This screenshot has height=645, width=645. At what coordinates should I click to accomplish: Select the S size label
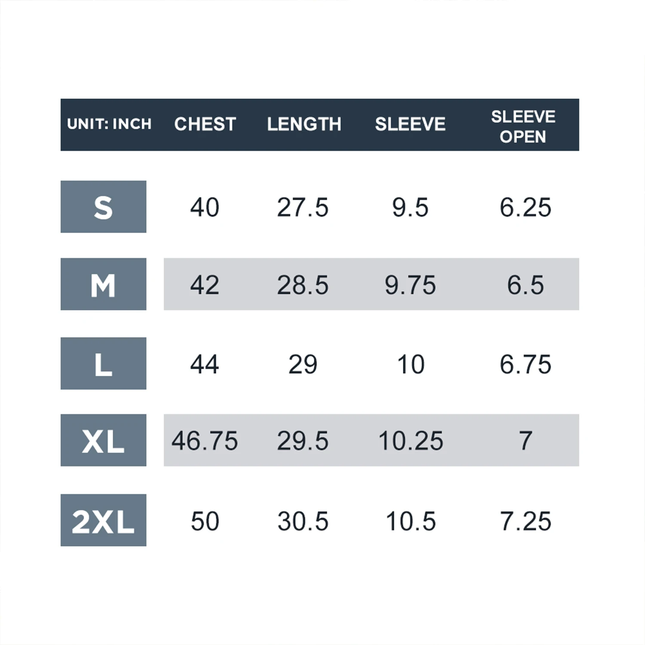[x=103, y=207]
